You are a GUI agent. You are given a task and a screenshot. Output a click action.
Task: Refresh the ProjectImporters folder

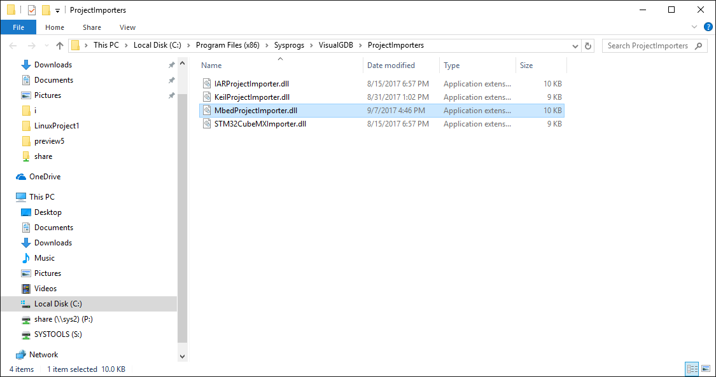(588, 46)
